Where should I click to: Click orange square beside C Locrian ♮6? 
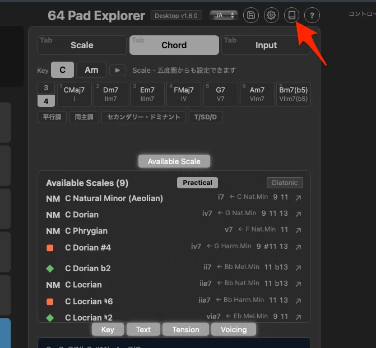point(50,301)
